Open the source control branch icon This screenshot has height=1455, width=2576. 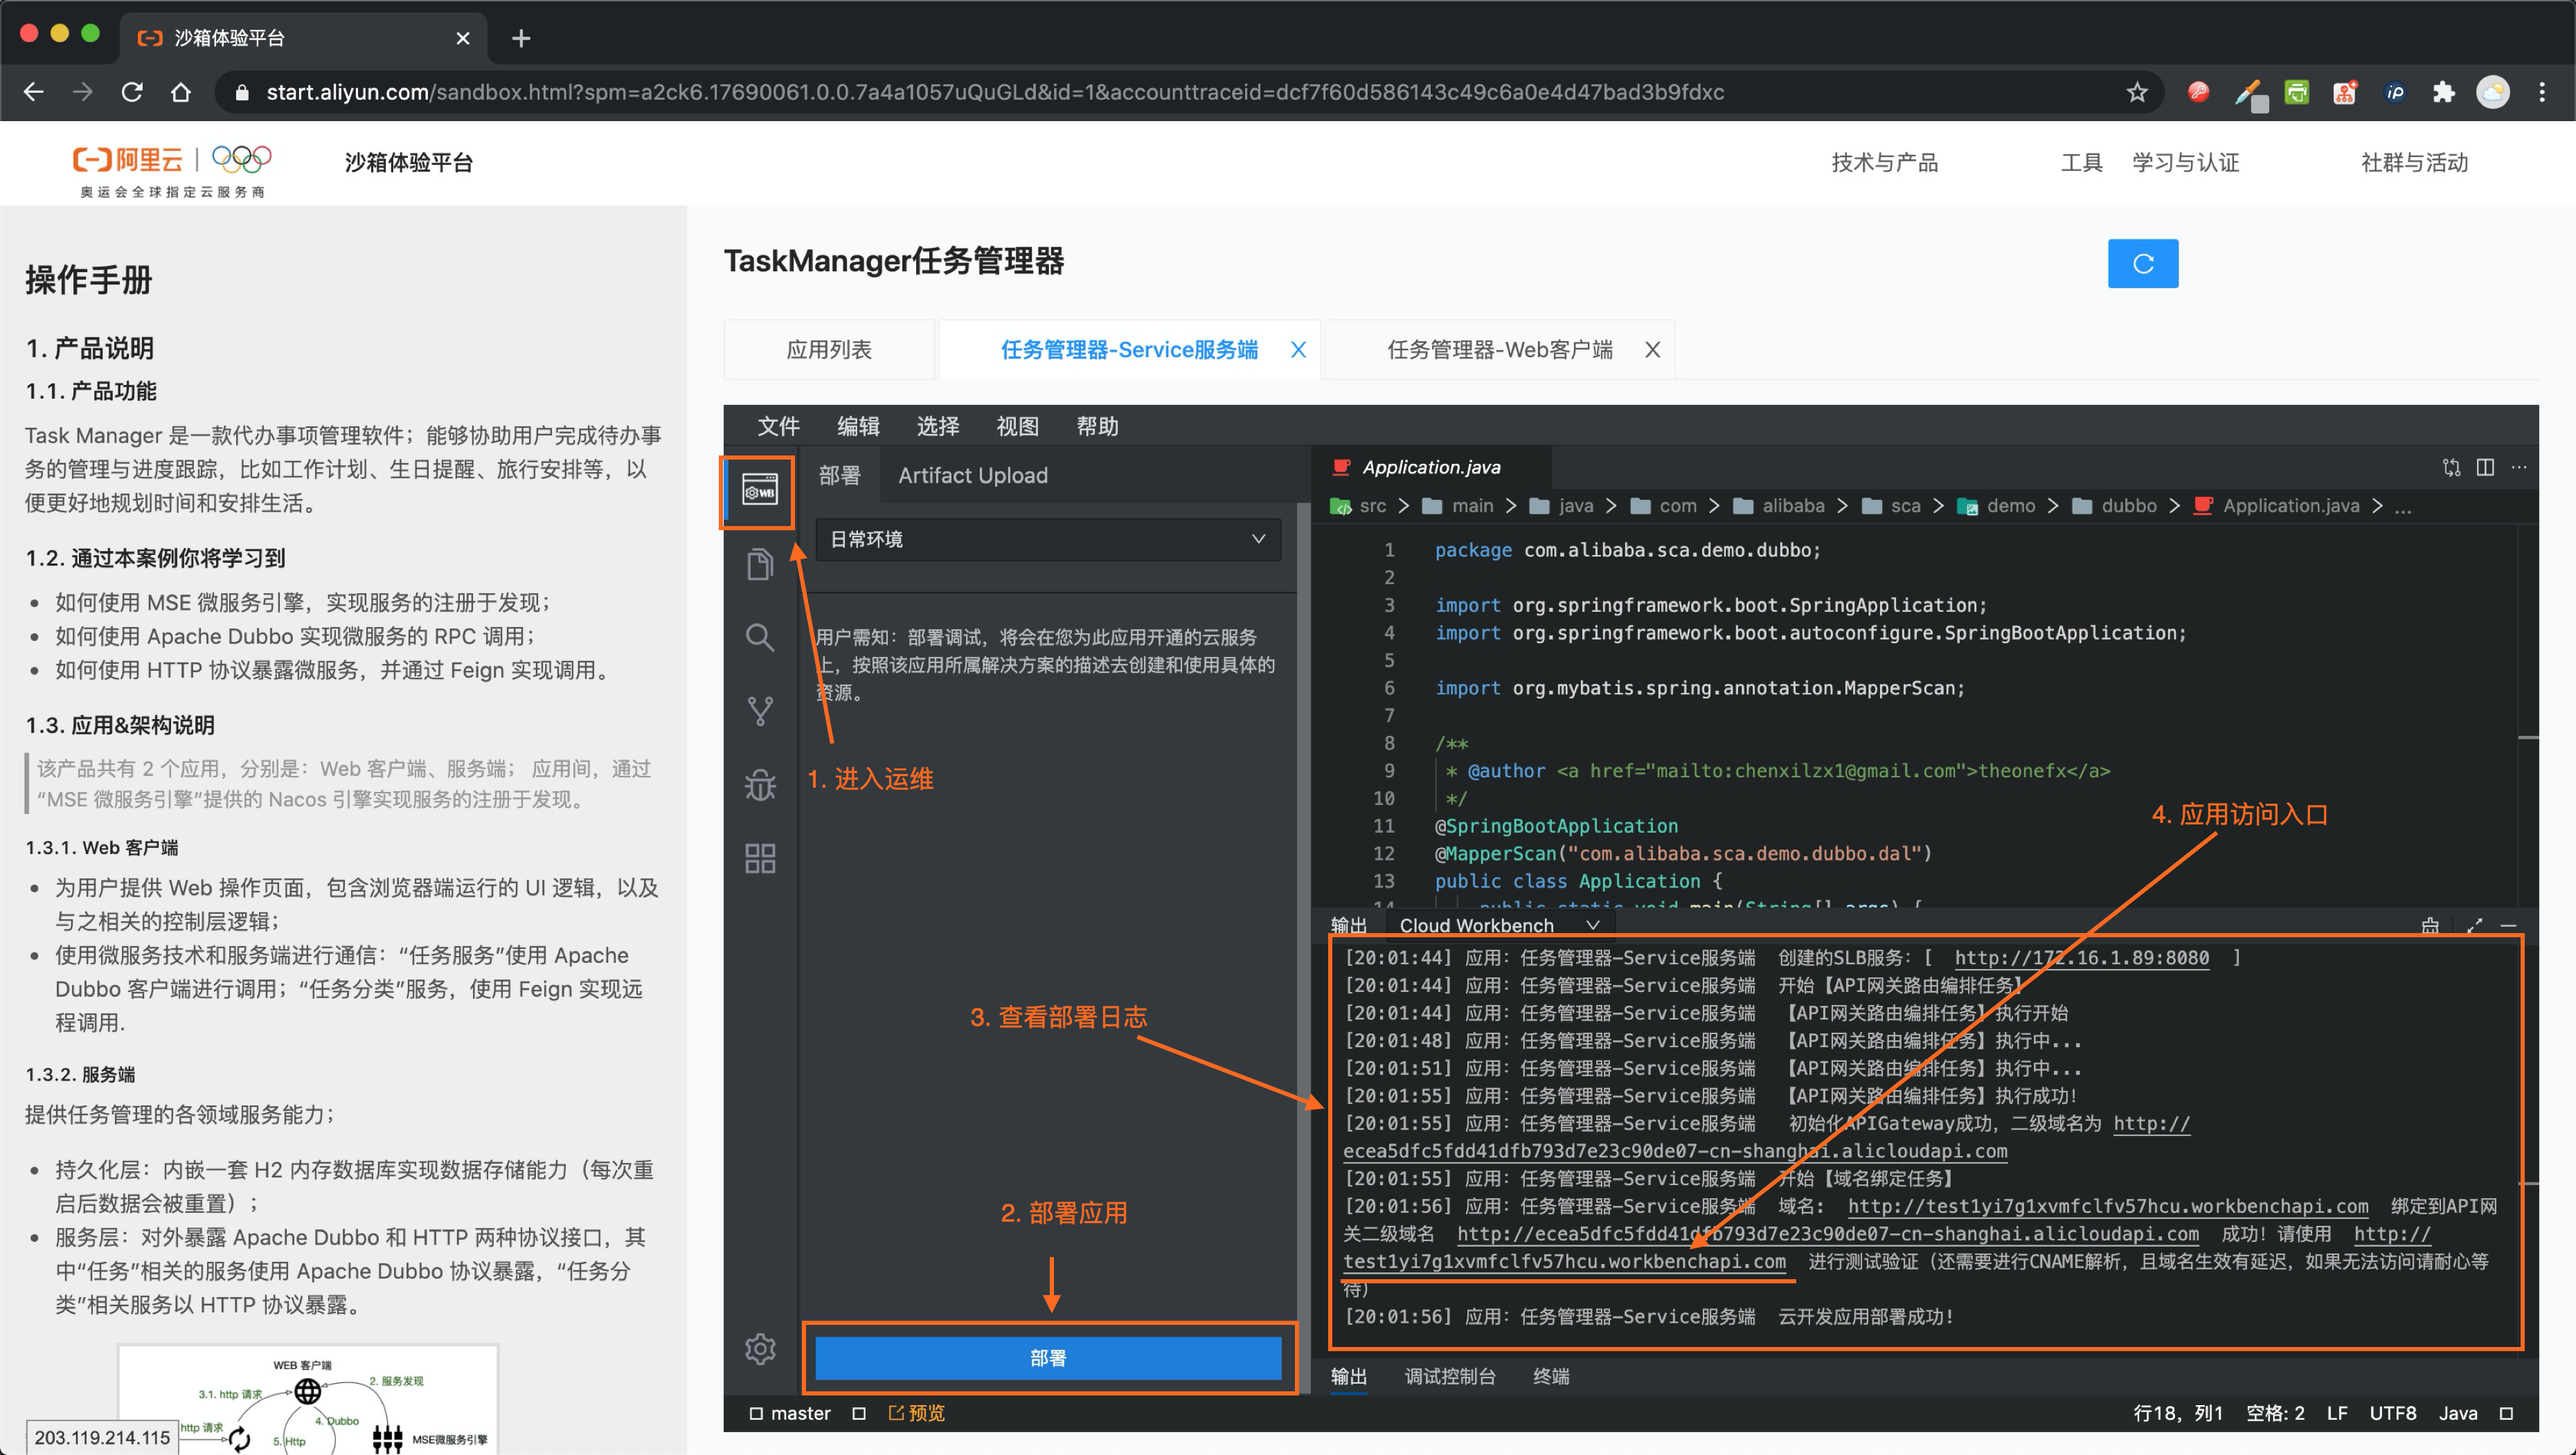click(759, 710)
